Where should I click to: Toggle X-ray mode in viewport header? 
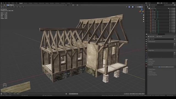coord(136,7)
